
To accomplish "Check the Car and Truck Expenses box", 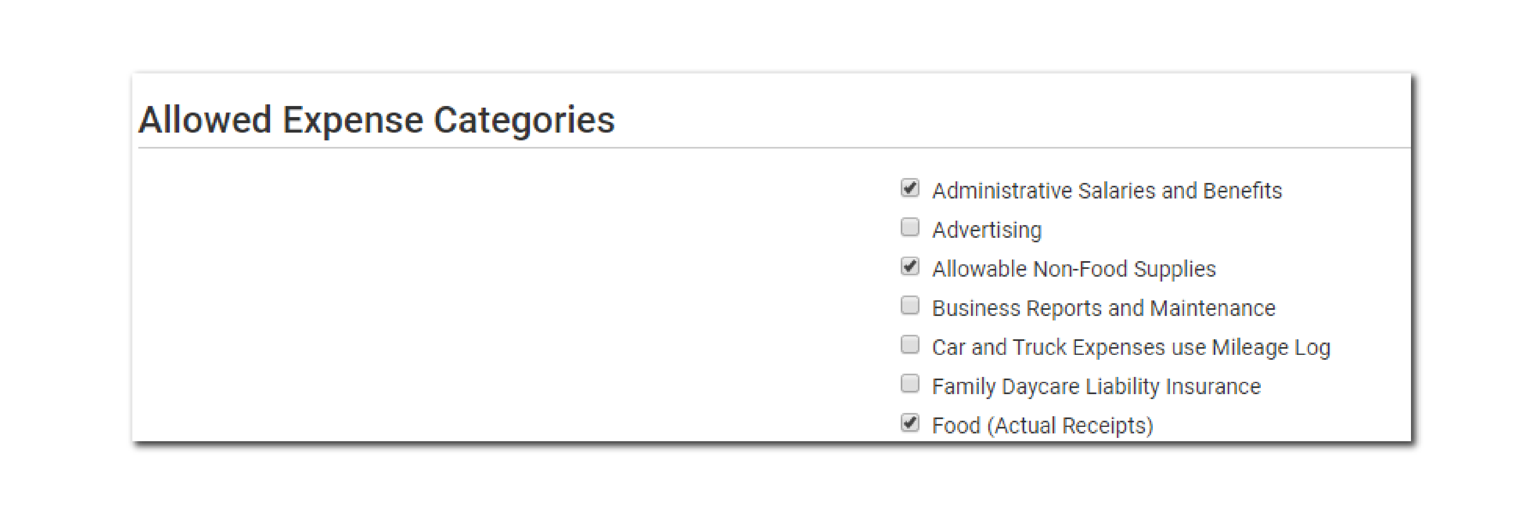I will 909,345.
